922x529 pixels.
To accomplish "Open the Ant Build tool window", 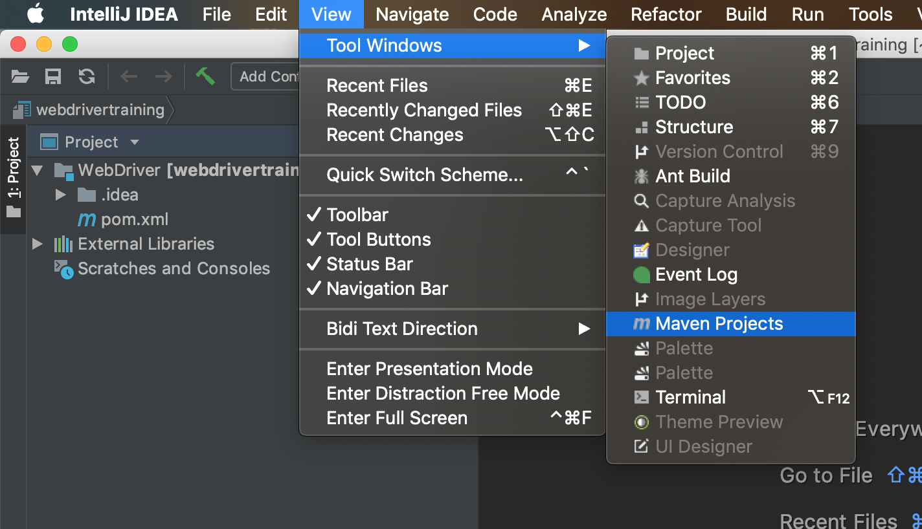I will (x=692, y=176).
